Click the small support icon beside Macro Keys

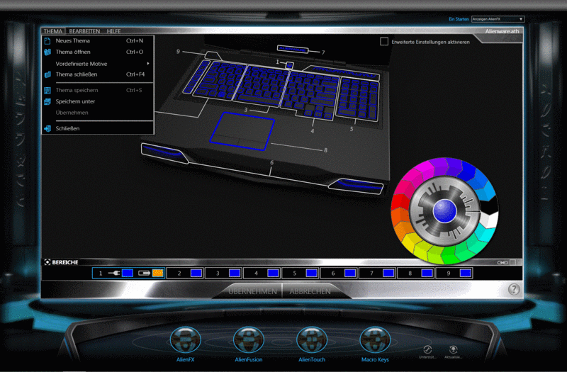pos(427,349)
